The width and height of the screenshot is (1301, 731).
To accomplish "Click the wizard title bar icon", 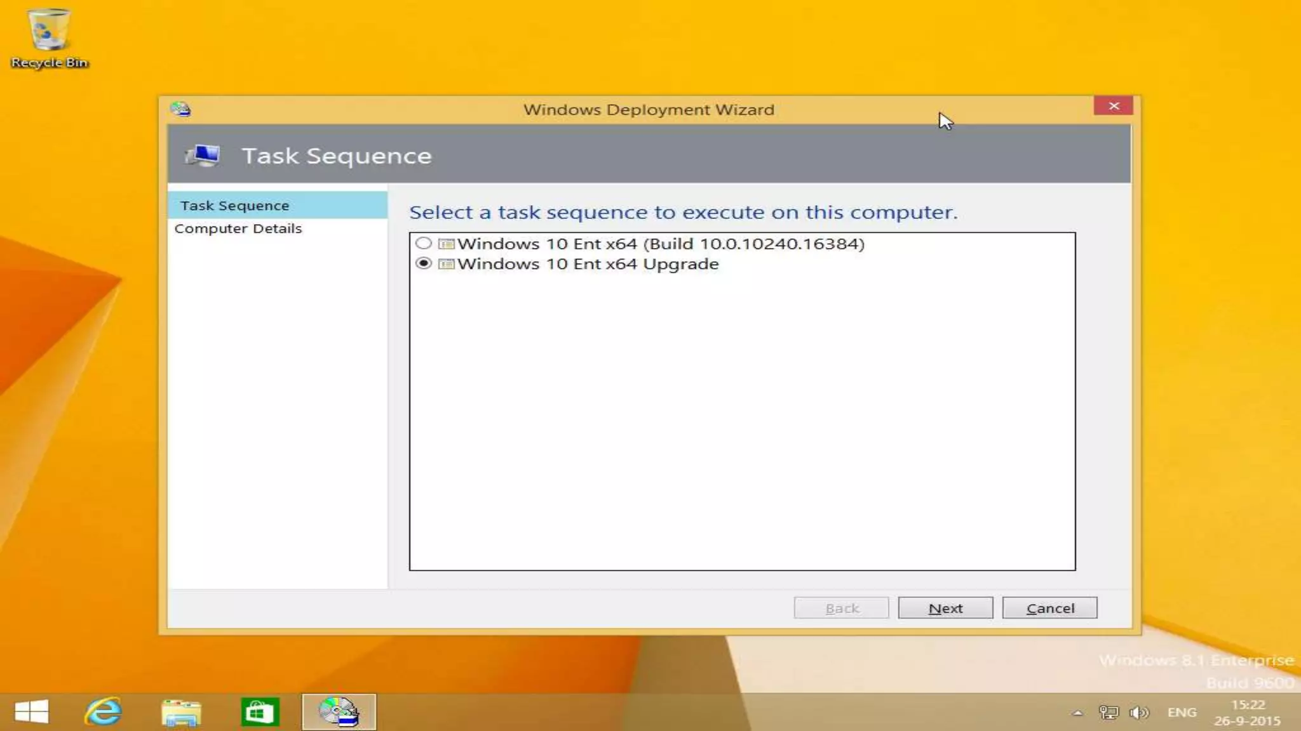I will pos(180,109).
